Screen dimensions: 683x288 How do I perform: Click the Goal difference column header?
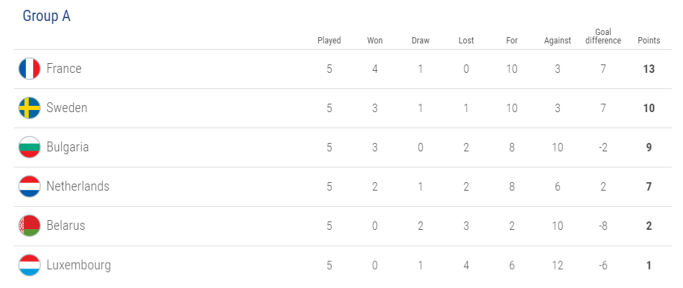tap(603, 36)
